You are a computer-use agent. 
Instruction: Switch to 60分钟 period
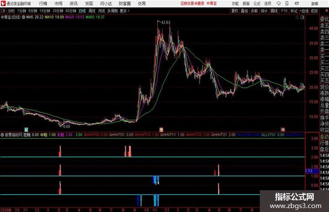click(x=71, y=11)
